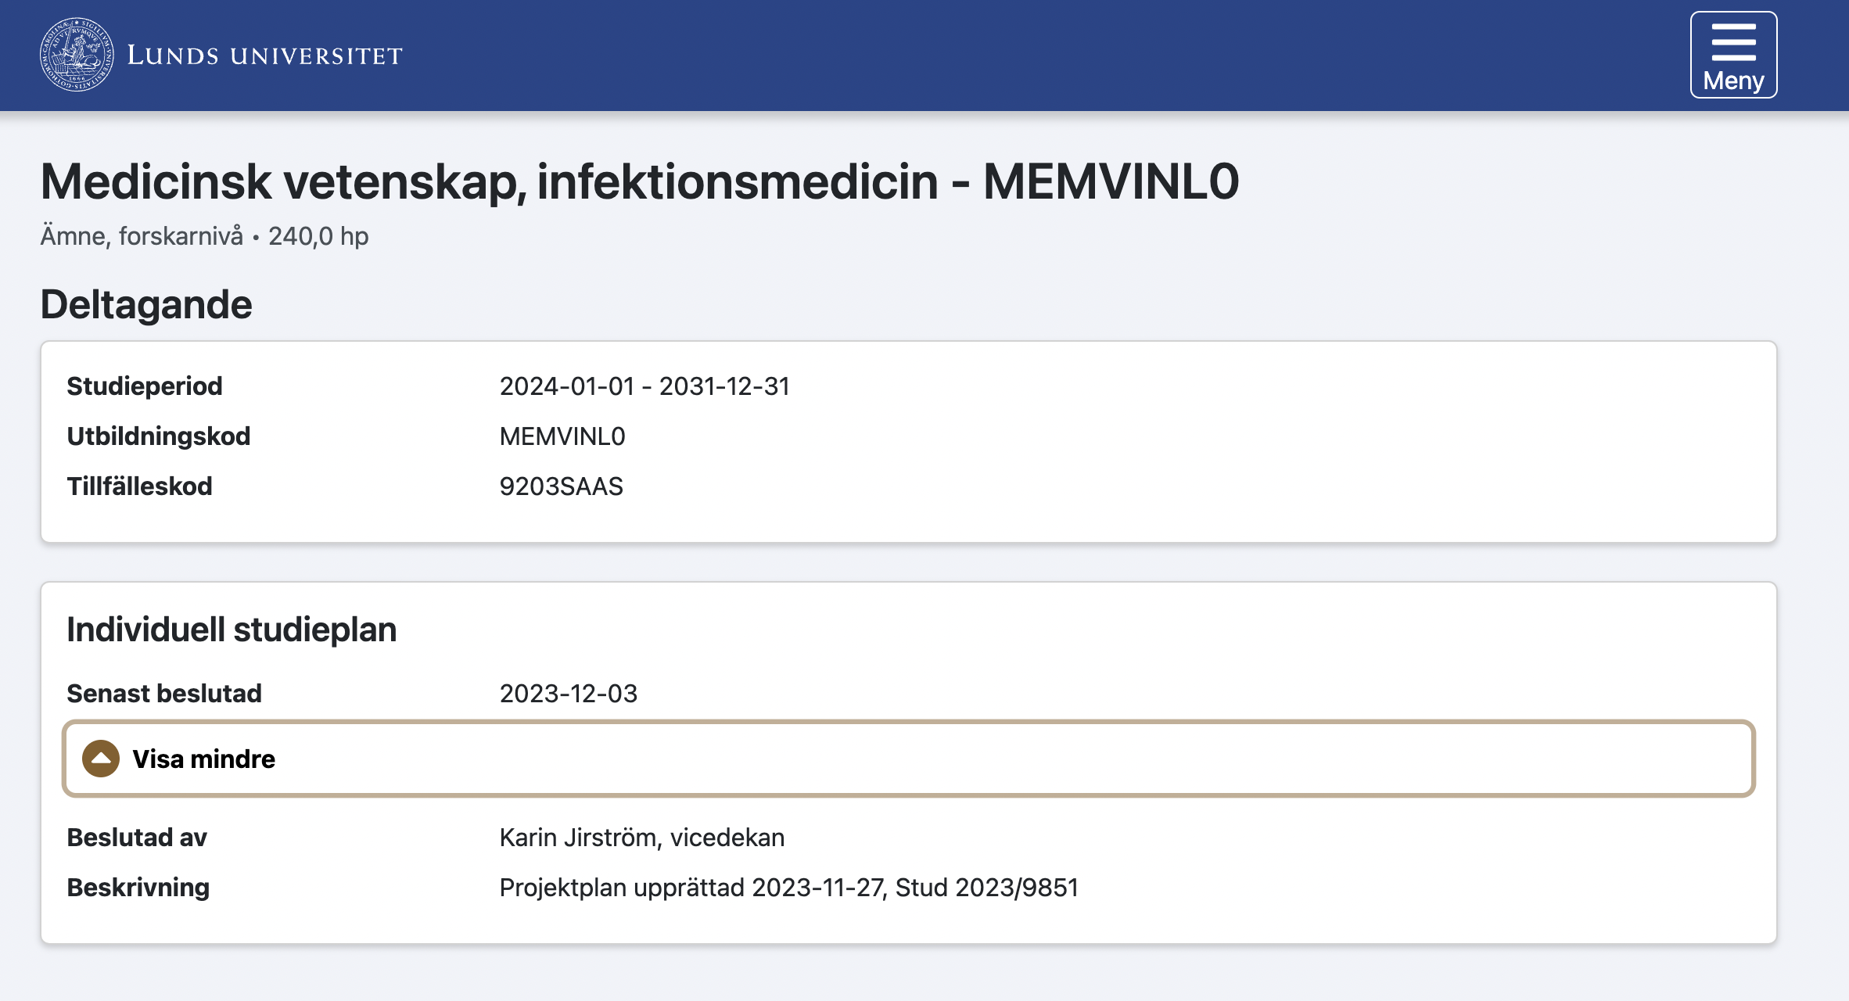Click the Utbildningskod value MEMVINL0
Screen dimensions: 1849x1001
[562, 436]
